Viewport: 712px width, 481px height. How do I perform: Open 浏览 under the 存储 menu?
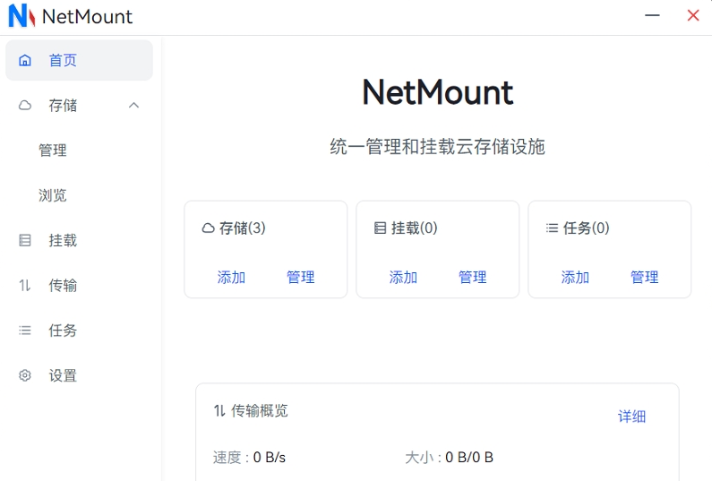[x=53, y=195]
